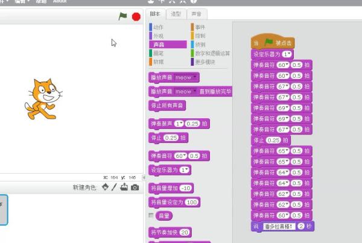Edit the 潘多拉真棒! text in 说 block

[279, 226]
